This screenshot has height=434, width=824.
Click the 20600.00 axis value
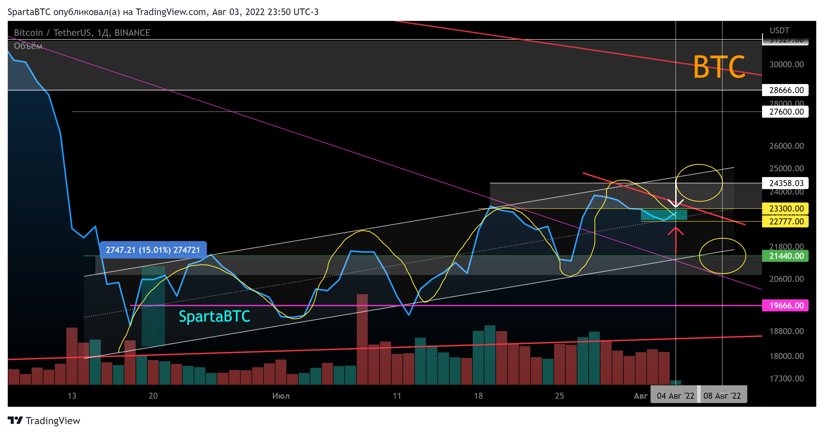[786, 279]
